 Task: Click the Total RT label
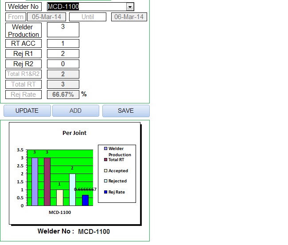[23, 84]
